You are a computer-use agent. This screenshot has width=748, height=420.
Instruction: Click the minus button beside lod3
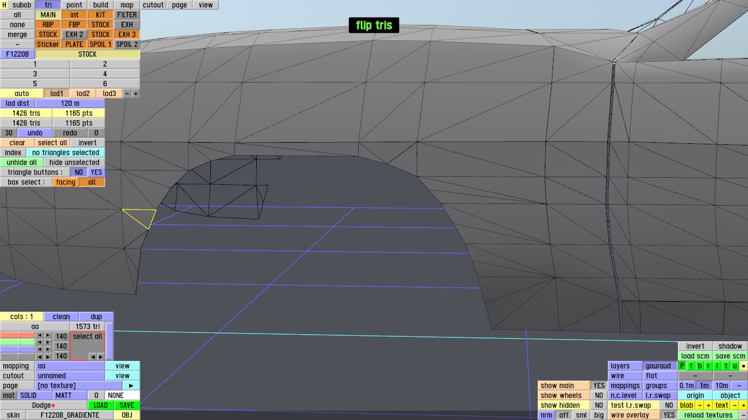(x=127, y=94)
